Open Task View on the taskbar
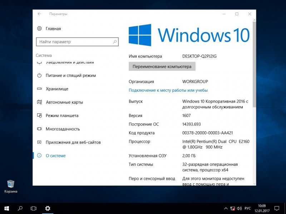 (34, 208)
